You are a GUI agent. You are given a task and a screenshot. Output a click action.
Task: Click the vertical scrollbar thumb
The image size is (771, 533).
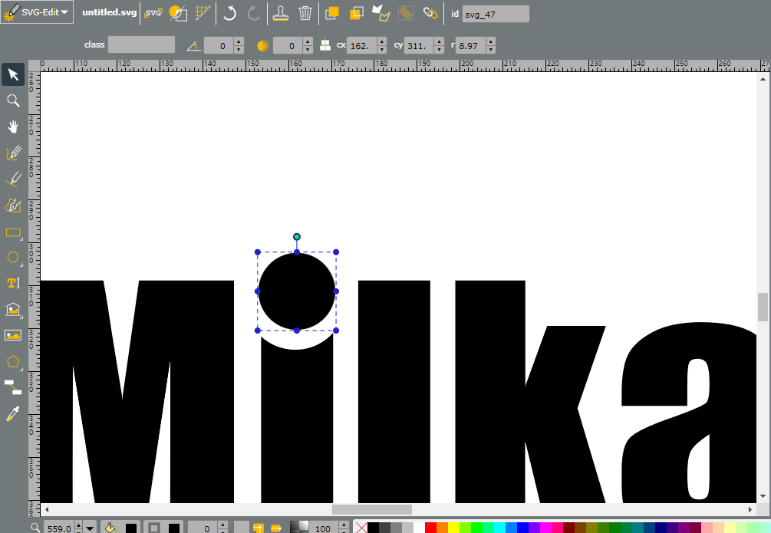[x=763, y=306]
